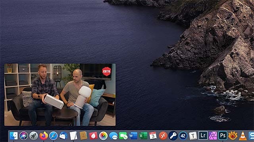Launch Adobe Photoshop Ps icon
254x142 pixels.
click(223, 136)
